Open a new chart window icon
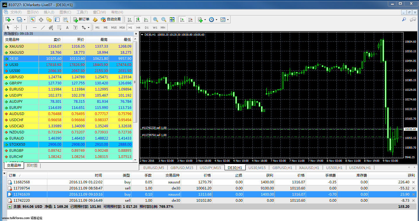This screenshot has height=221, width=419. pyautogui.click(x=8, y=20)
